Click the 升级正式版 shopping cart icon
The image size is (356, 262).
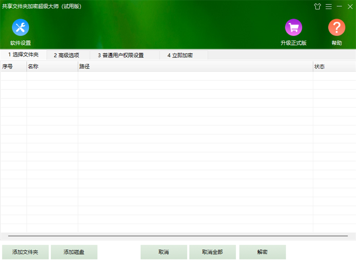pos(293,28)
